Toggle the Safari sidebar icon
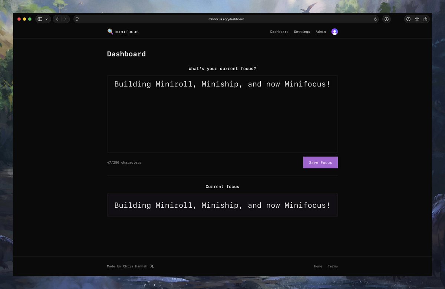The image size is (445, 289). (x=40, y=19)
